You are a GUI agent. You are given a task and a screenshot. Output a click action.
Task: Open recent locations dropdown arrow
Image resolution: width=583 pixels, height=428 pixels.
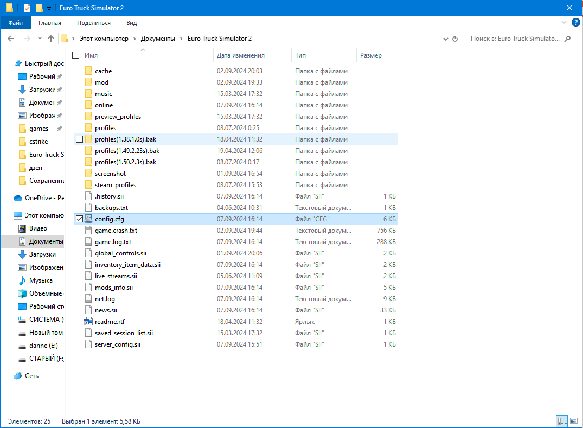[40, 39]
